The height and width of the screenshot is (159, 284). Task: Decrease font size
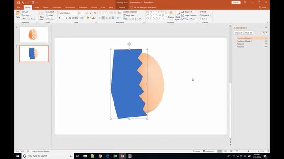(91, 13)
